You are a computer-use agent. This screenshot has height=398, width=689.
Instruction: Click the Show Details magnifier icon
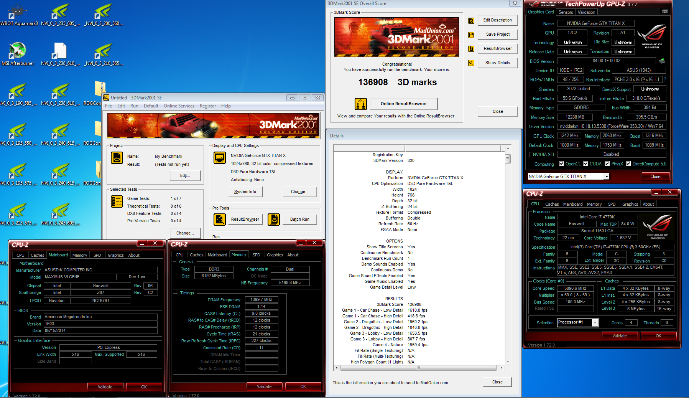471,63
